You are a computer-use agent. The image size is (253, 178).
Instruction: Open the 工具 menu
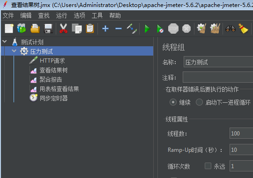click(97, 15)
